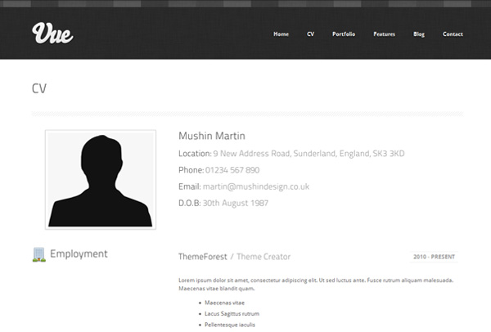The image size is (491, 332).
Task: Open the Home menu item
Action: click(x=281, y=34)
